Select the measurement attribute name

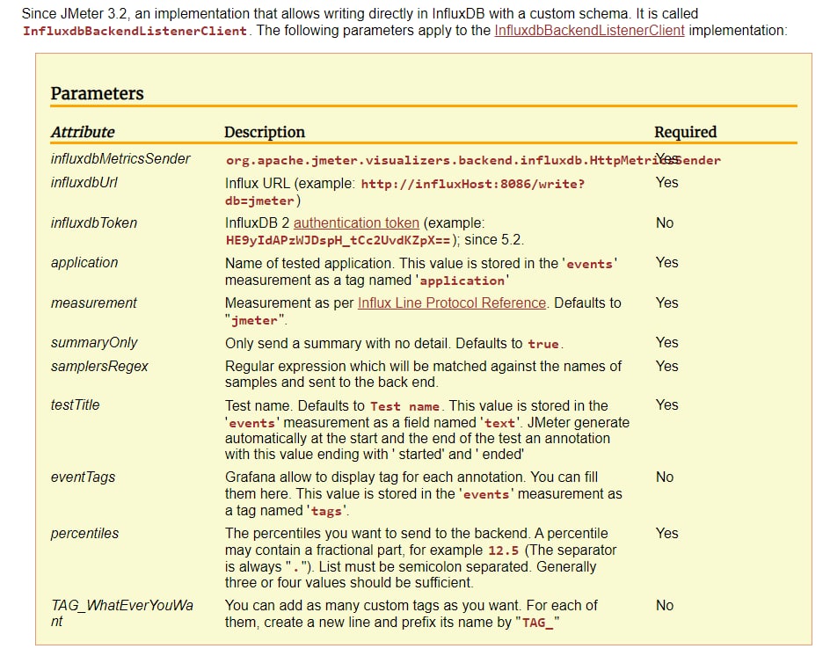click(x=94, y=302)
